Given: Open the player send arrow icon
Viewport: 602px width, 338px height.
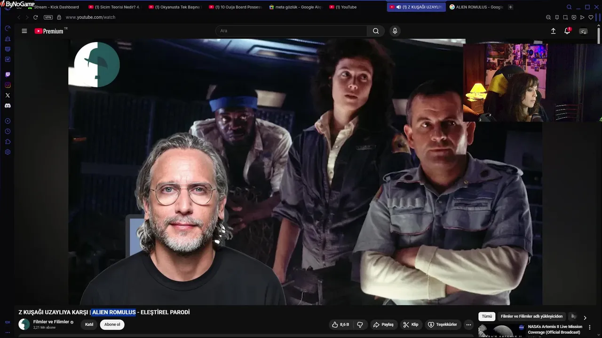Looking at the screenshot, I should pos(582,17).
